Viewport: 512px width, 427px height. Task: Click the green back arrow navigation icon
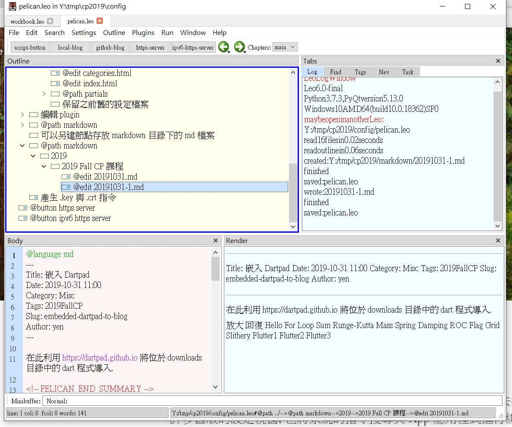pos(223,47)
